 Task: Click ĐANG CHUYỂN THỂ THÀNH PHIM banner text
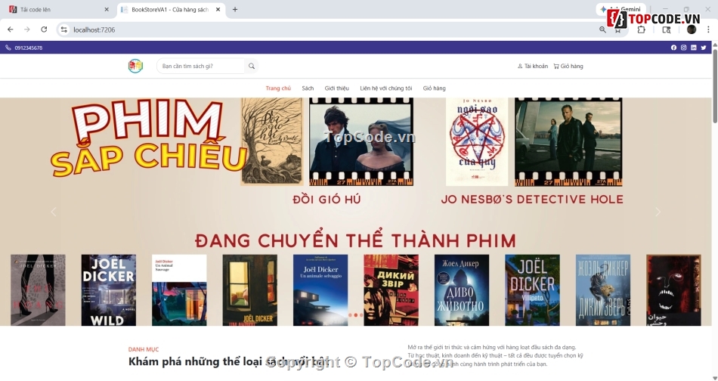pos(355,240)
